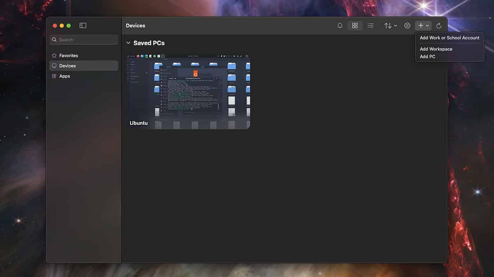Click inside the Search field
Image resolution: width=494 pixels, height=277 pixels.
pos(84,39)
